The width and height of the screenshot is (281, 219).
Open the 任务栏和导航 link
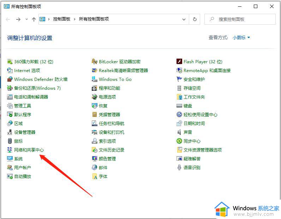point(112,123)
